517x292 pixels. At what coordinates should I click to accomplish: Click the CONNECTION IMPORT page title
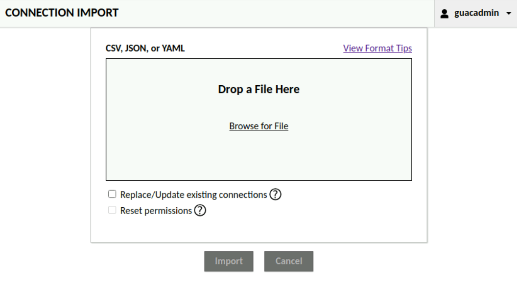click(x=62, y=13)
